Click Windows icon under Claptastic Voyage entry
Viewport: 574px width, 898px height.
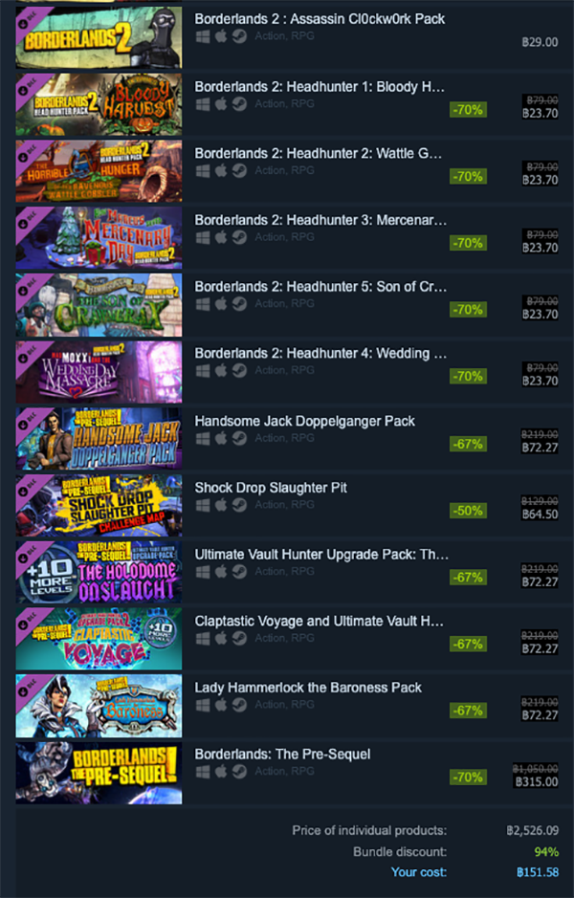tap(203, 639)
